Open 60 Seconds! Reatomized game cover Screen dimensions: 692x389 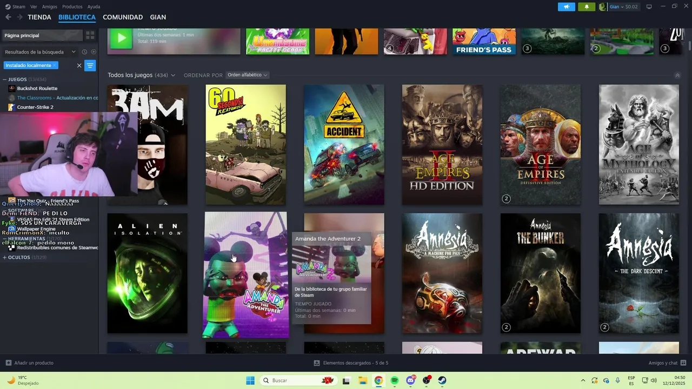point(246,145)
